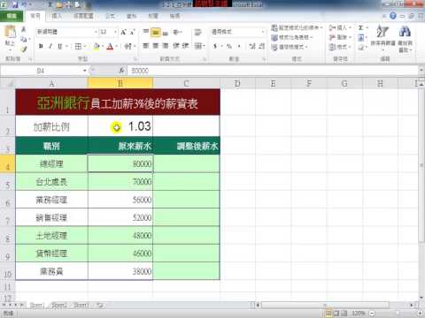Viewport: 425px width, 318px height.
Task: Click the Decrease Decimal icon
Action: click(x=262, y=46)
